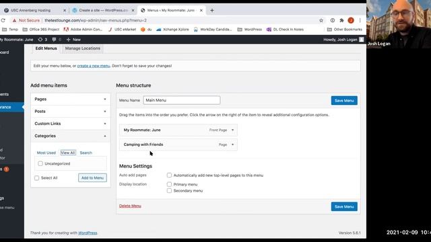Viewport: 431px width, 242px height.
Task: Open the comments bubble icon in admin bar
Action: (x=57, y=40)
